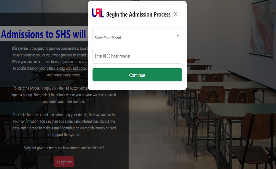
Task: Click the 'After selecting the school' paragraph
Action: click(x=64, y=124)
